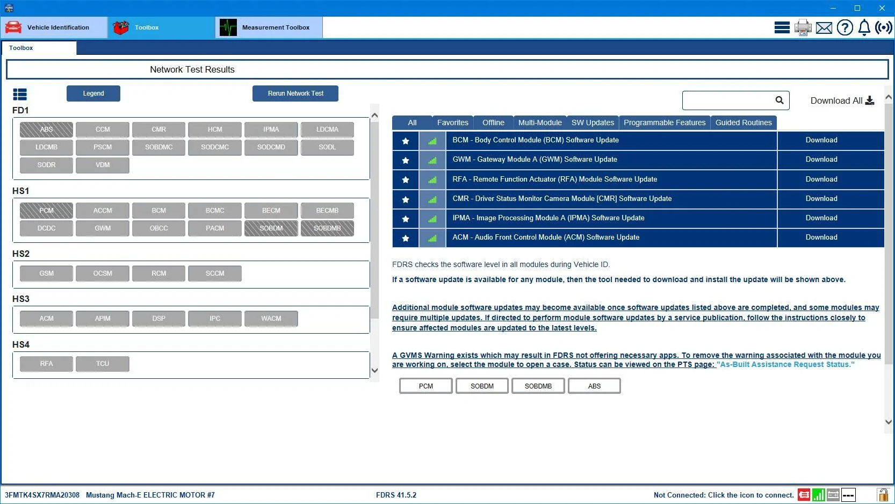Select the Offline filter tab

coord(493,123)
